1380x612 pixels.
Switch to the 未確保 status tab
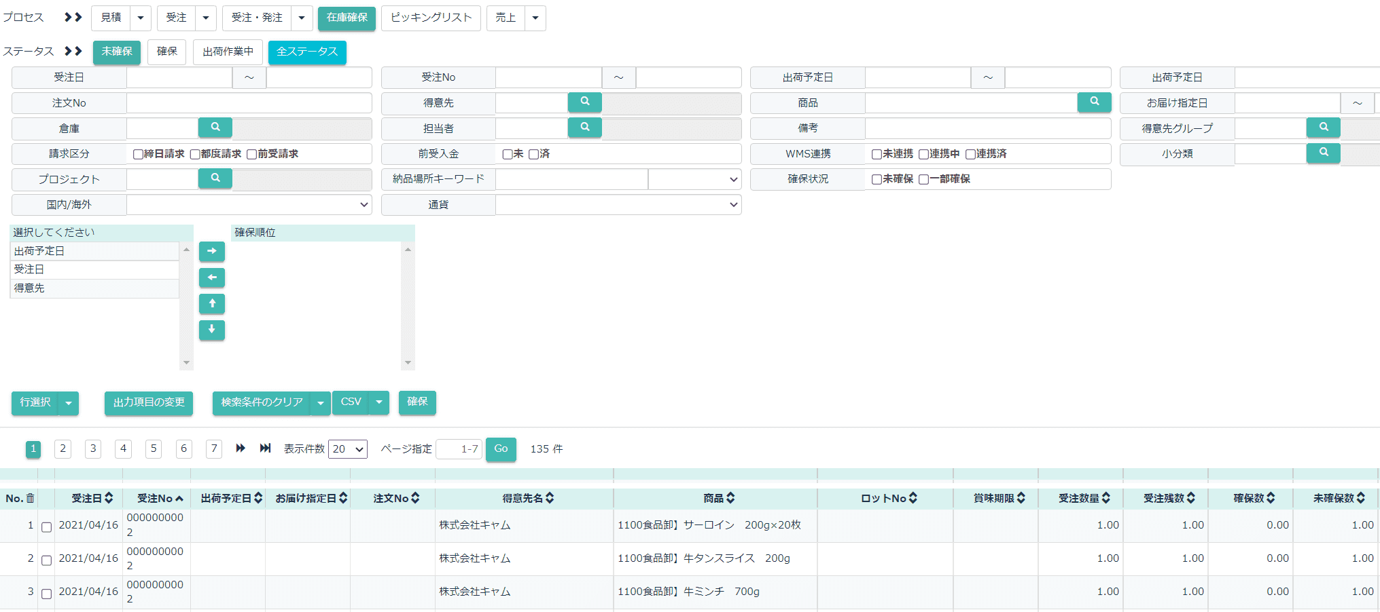coord(117,52)
